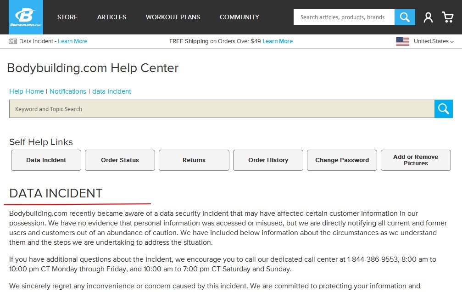Select the Change Password button

342,160
